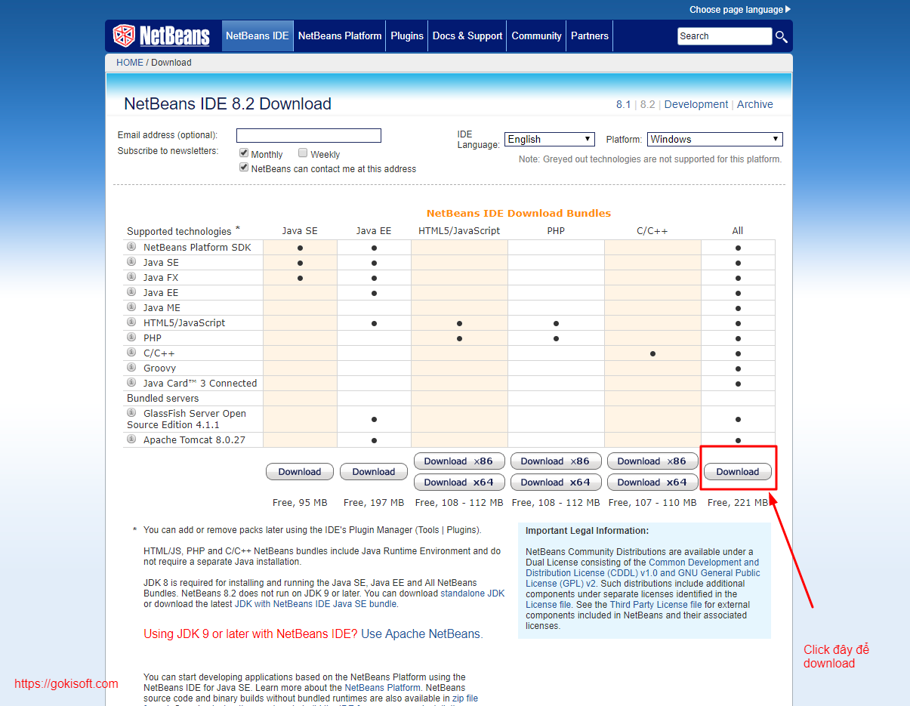Screen dimensions: 910x706
Task: Click info icon beside Apache Tomcat 8.0.27
Action: [131, 439]
